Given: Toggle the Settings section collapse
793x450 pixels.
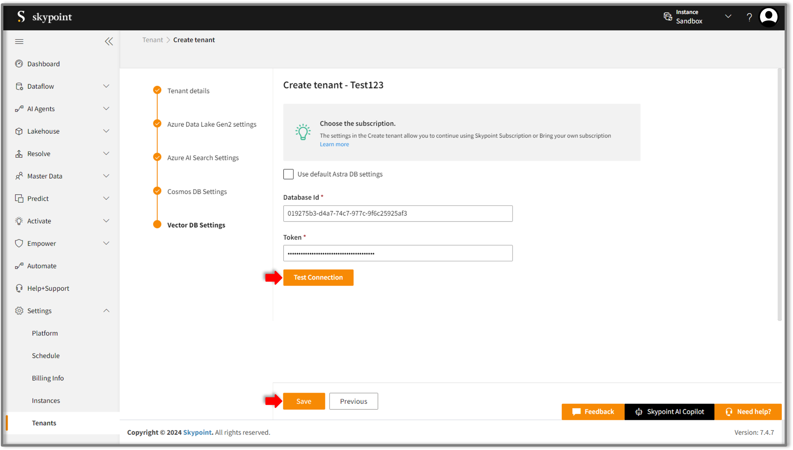Looking at the screenshot, I should pos(107,310).
